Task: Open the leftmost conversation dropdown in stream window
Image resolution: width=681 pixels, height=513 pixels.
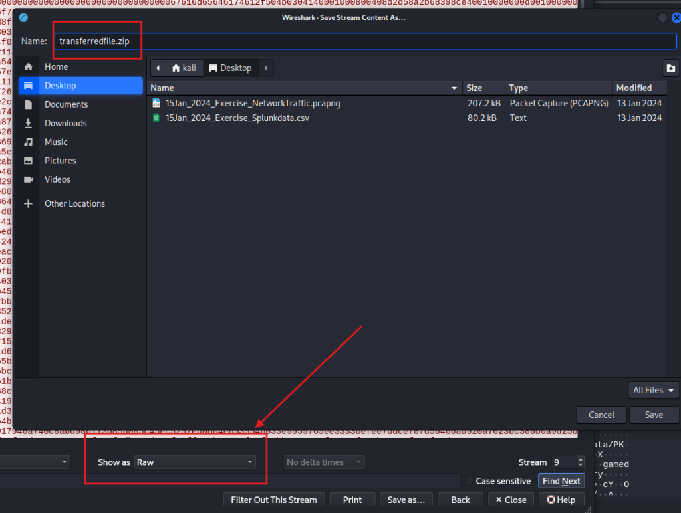Action: (35, 462)
